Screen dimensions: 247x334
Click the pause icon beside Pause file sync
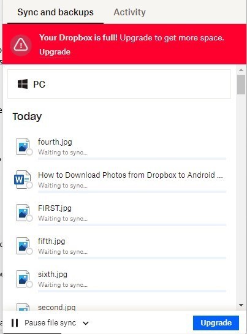[x=15, y=323]
